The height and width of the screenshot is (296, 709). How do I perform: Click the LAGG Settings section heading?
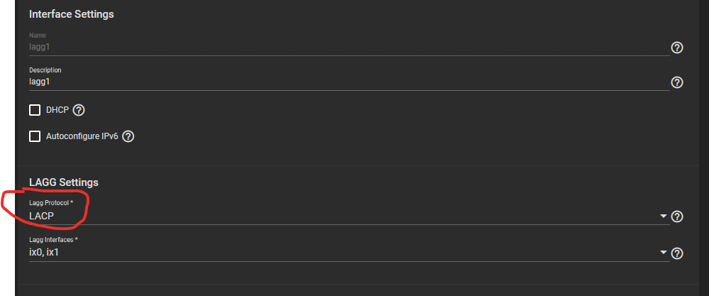[x=63, y=182]
